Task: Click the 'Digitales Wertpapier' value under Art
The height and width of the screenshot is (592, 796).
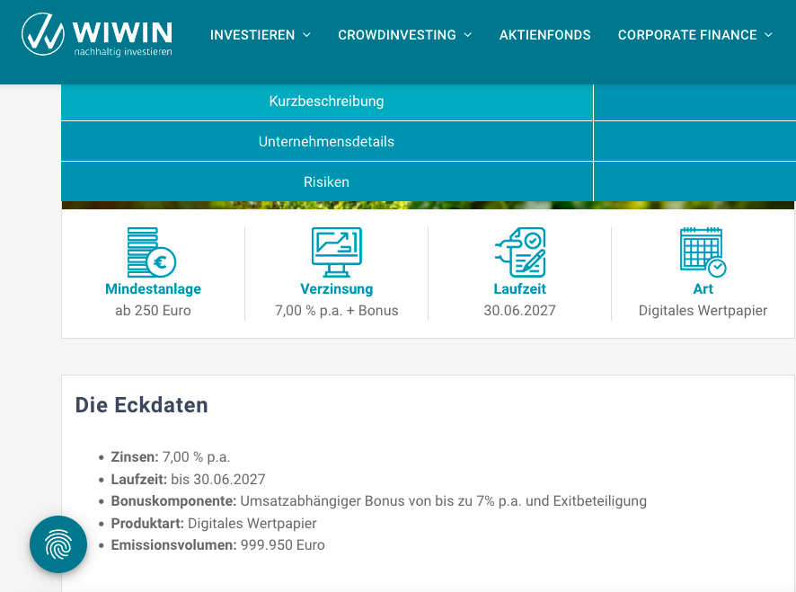Action: coord(703,310)
